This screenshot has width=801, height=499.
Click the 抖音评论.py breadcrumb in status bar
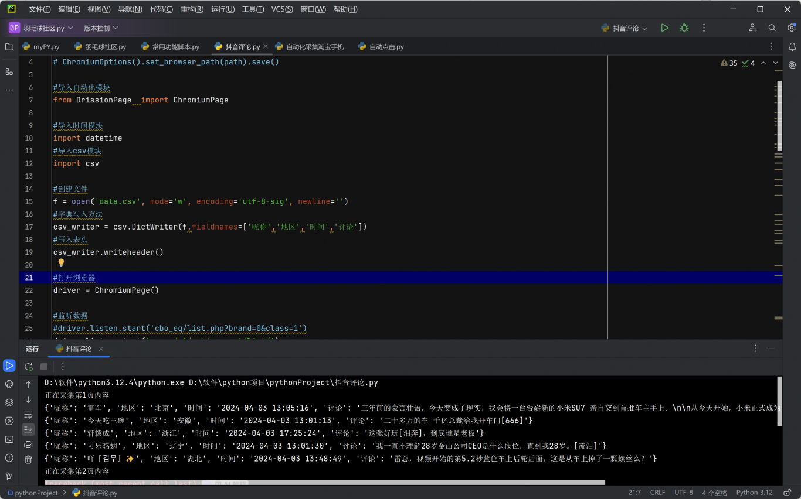click(95, 493)
